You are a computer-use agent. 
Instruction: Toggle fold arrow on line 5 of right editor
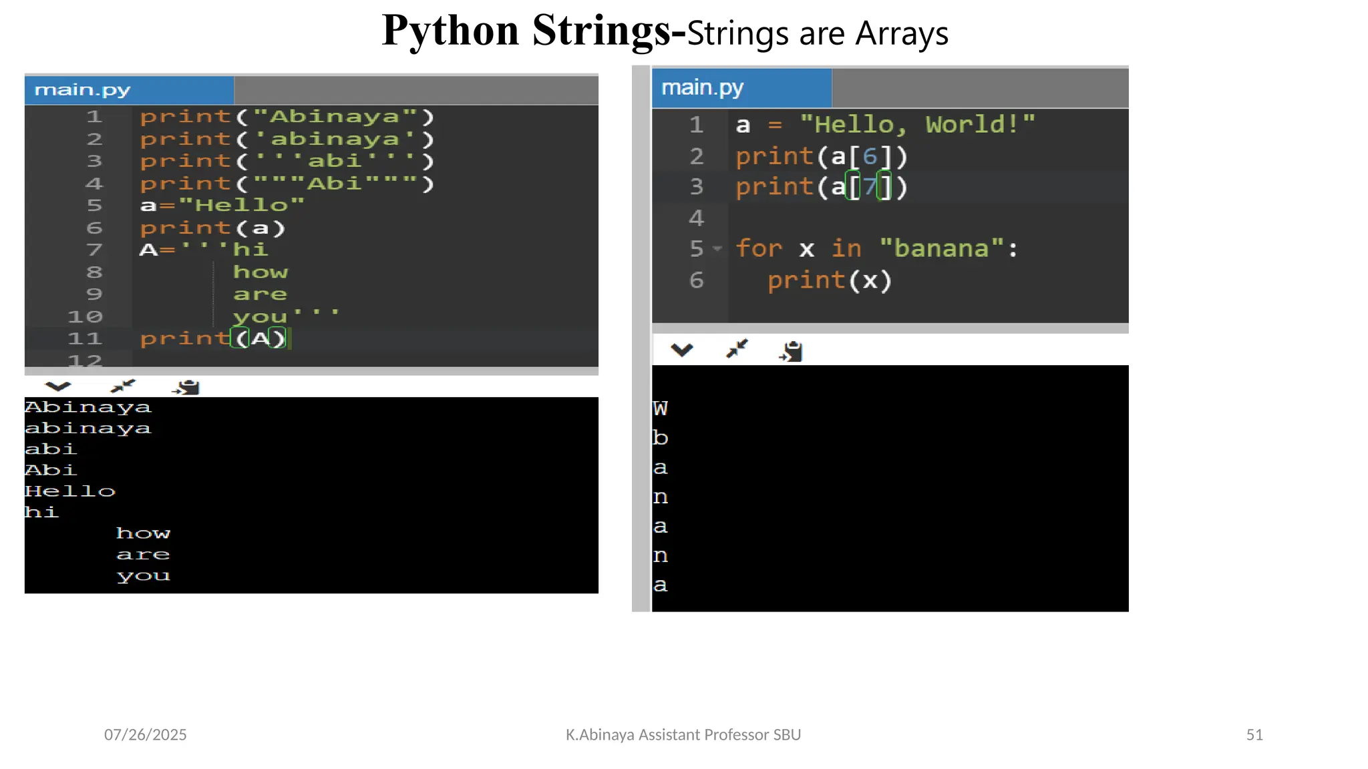tap(717, 249)
